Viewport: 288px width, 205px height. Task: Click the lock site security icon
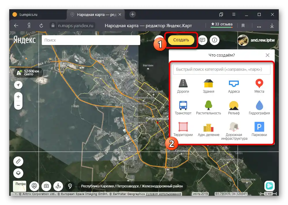coord(53,25)
